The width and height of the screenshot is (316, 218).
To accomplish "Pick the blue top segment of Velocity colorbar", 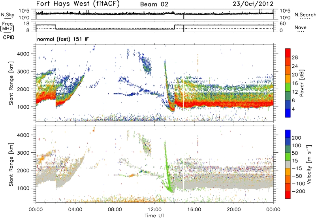I will [x=288, y=134].
